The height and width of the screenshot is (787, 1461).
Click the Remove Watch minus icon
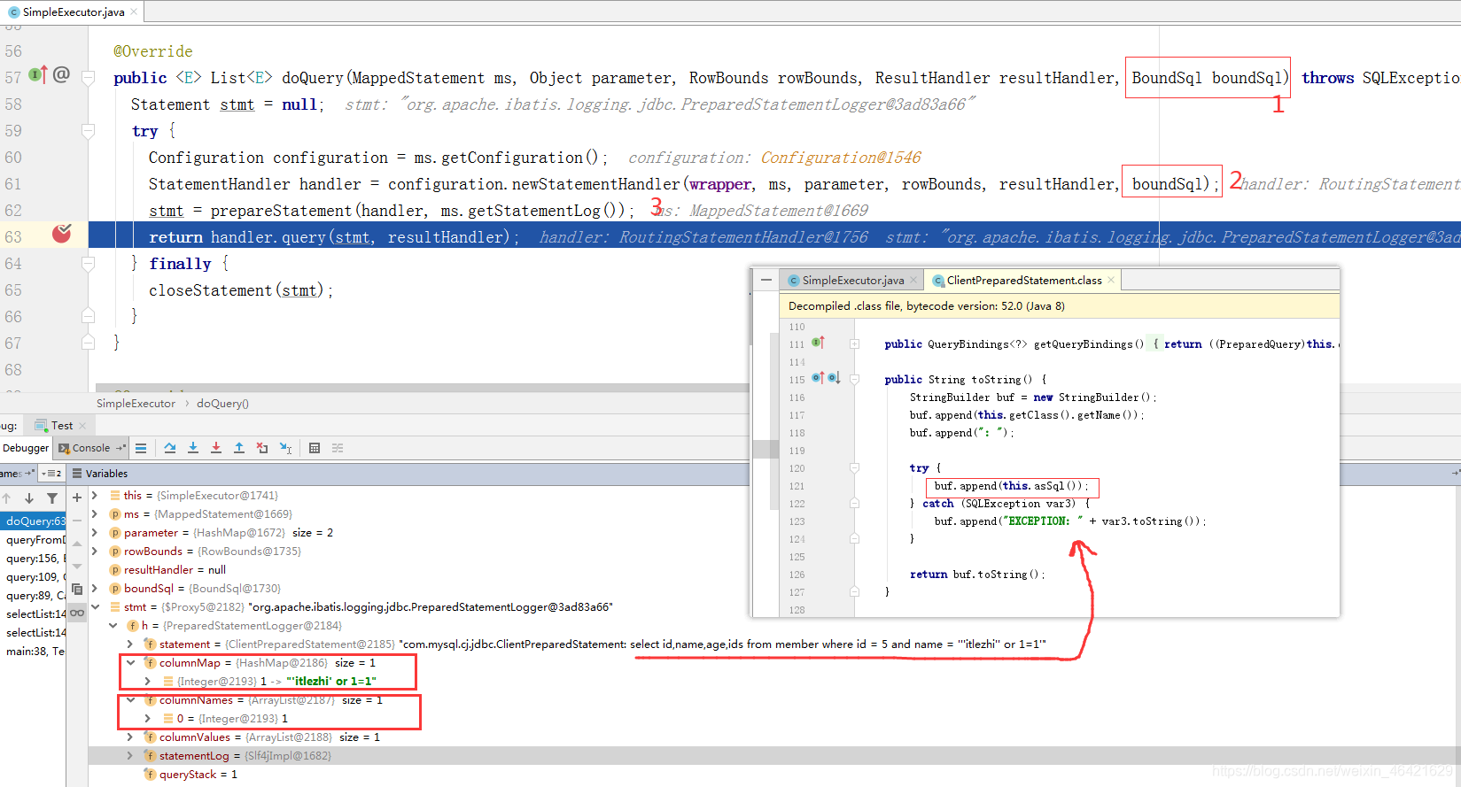77,521
